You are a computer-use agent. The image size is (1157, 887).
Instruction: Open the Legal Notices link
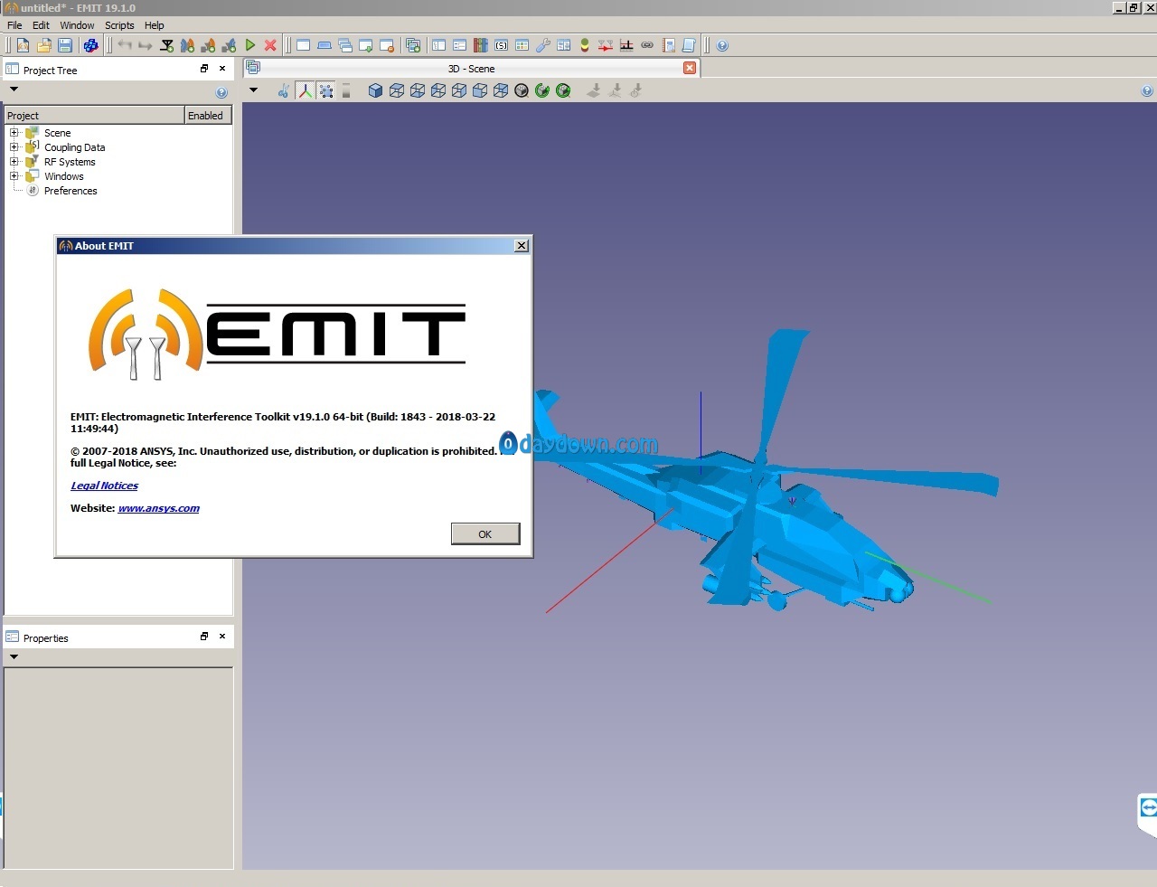tap(105, 486)
